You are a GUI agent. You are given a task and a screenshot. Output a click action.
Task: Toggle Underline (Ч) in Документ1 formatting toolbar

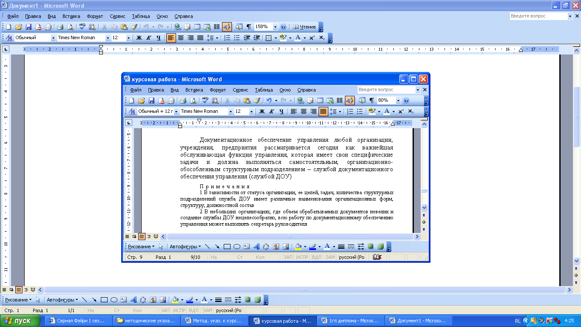[x=158, y=38]
